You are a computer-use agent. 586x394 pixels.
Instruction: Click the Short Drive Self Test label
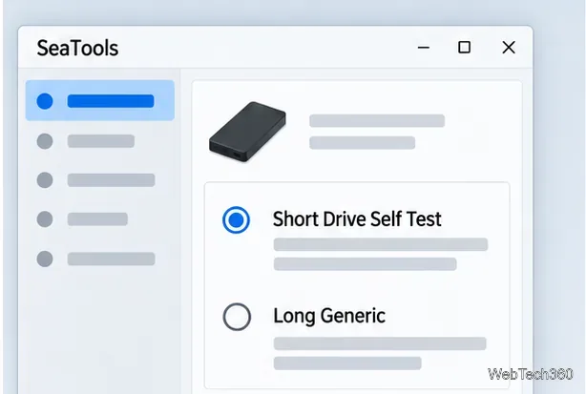tap(357, 218)
